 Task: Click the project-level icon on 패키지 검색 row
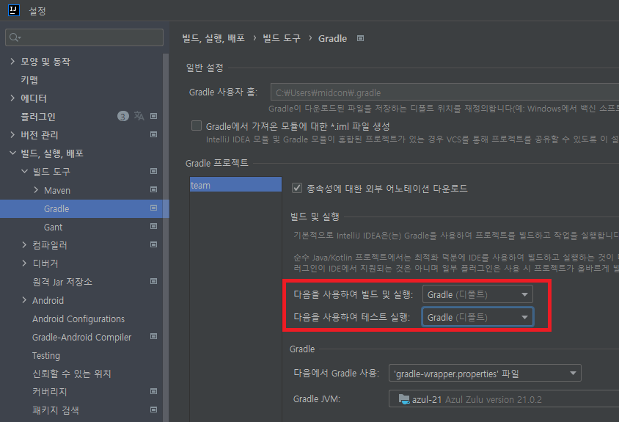click(x=154, y=410)
